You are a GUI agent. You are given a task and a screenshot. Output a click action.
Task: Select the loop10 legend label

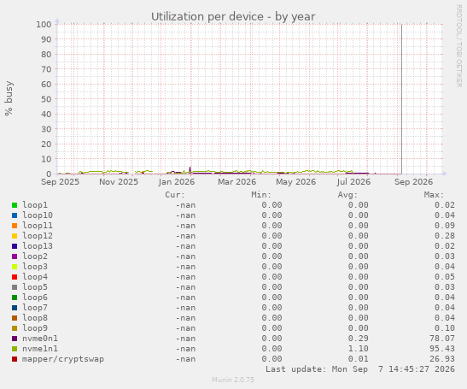click(38, 215)
